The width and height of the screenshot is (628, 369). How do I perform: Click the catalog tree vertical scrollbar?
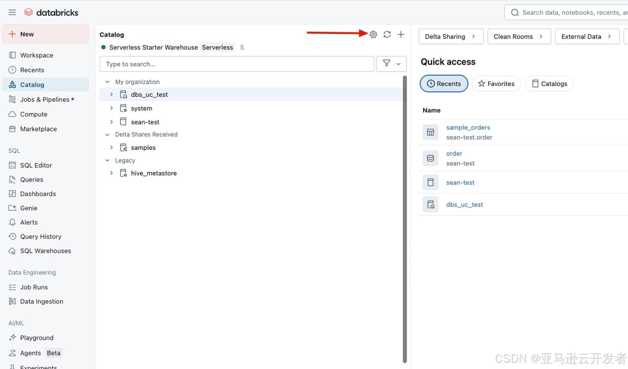(x=405, y=219)
